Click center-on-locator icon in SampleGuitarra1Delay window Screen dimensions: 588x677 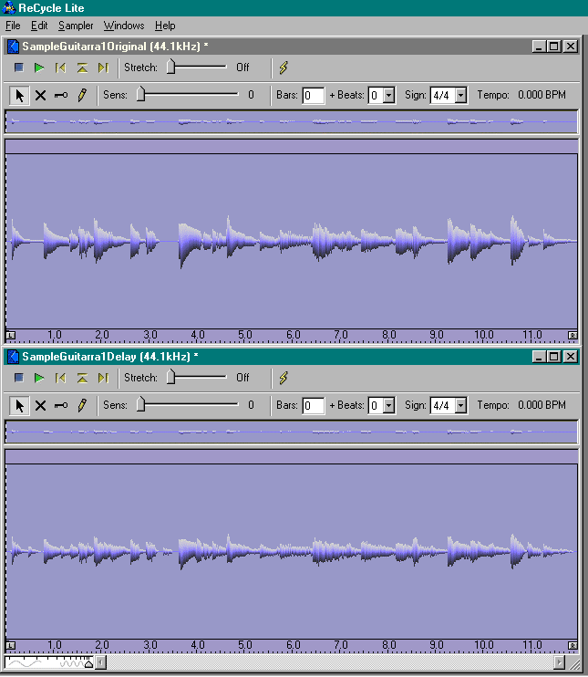82,378
